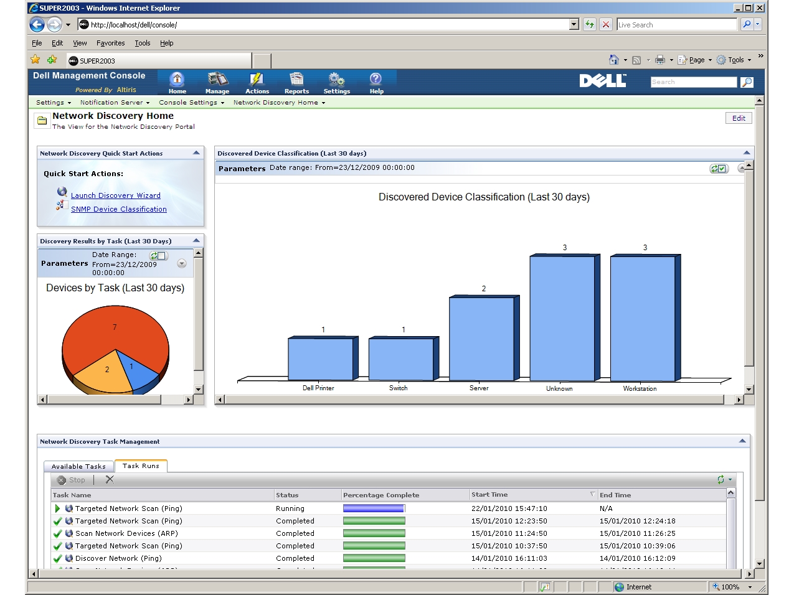Open the Notification Server dropdown menu
Image resolution: width=794 pixels, height=595 pixels.
click(x=115, y=103)
